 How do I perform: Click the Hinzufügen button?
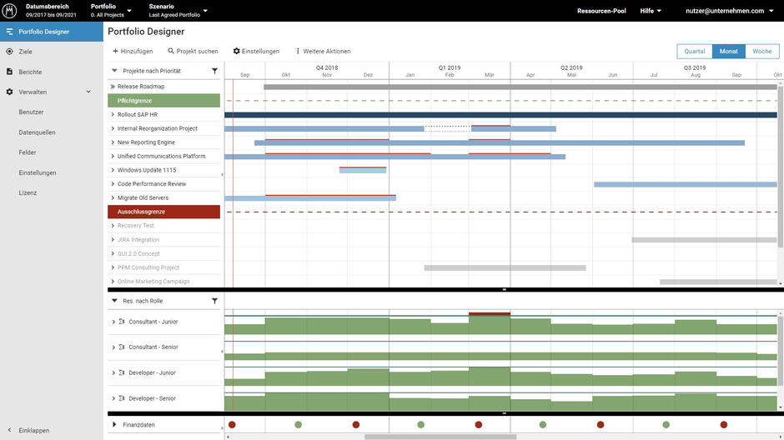click(133, 51)
